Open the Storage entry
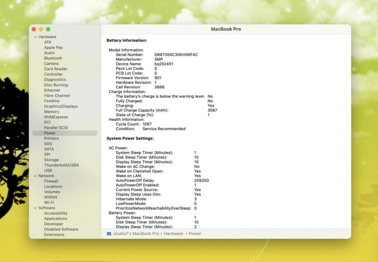This screenshot has width=378, height=262. pyautogui.click(x=52, y=160)
